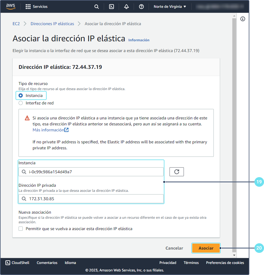Expand the Norte de Virginia region dropdown
The width and height of the screenshot is (264, 275).
(170, 7)
